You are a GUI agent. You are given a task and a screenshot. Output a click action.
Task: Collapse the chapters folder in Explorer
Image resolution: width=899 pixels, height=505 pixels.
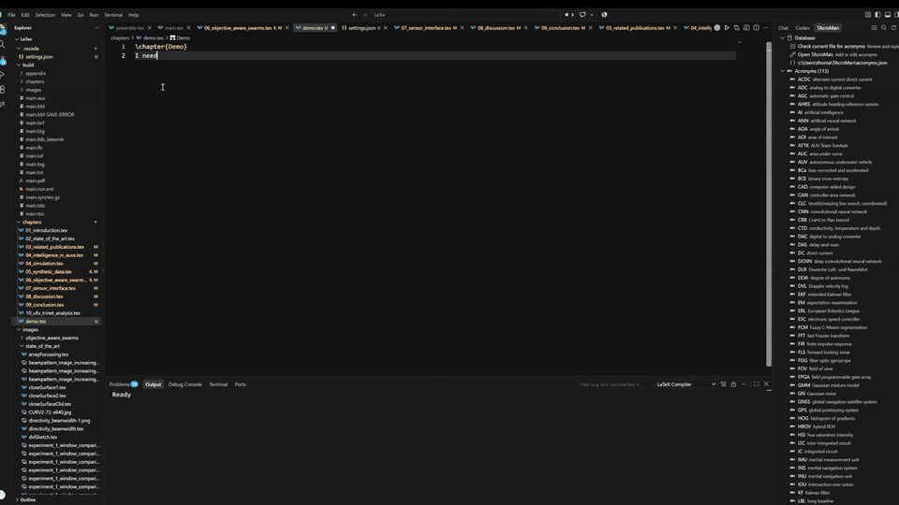(19, 223)
